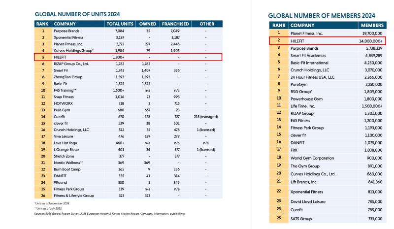Select '24 Hour Fitness USA, LLC' company name
Screen dimensions: 394x229
(x=313, y=77)
